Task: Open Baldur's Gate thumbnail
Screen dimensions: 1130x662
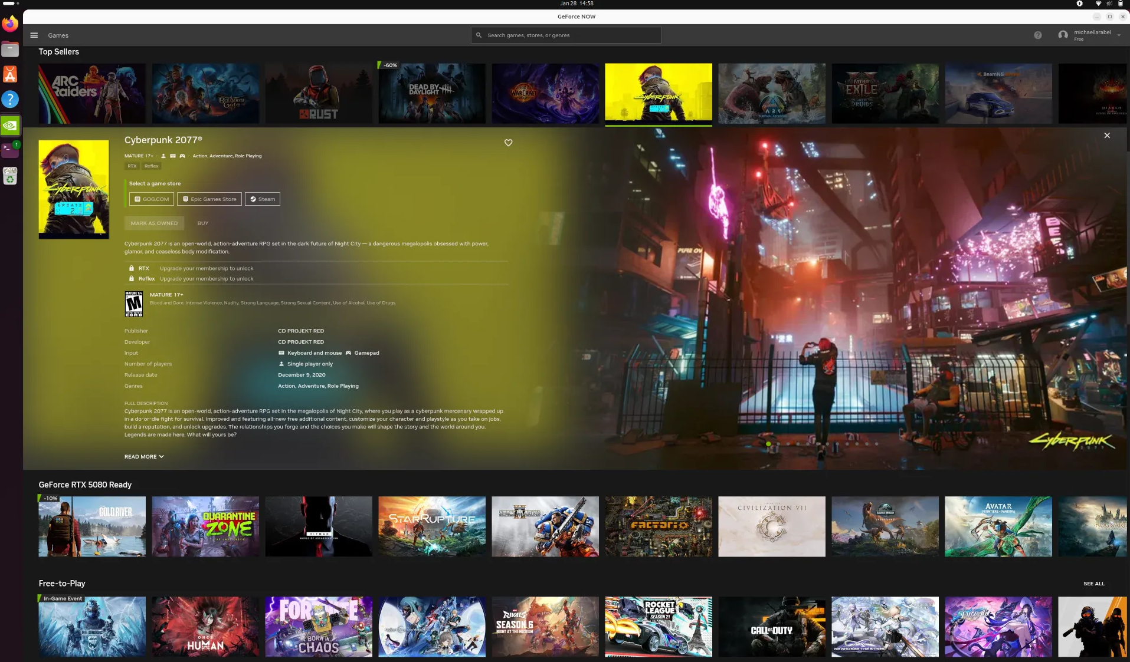Action: 205,94
